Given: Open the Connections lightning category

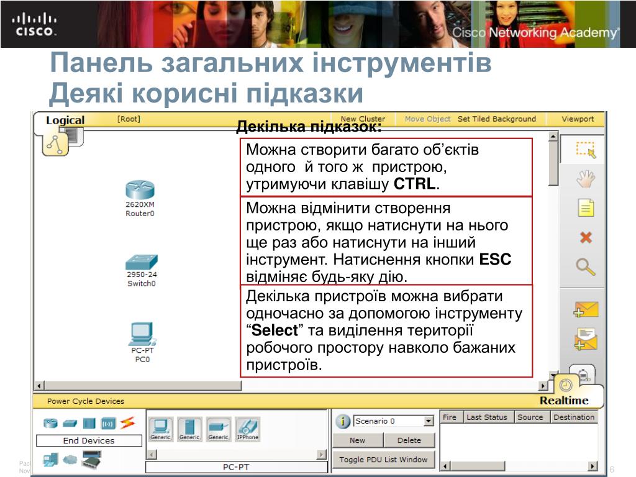Looking at the screenshot, I should [127, 423].
